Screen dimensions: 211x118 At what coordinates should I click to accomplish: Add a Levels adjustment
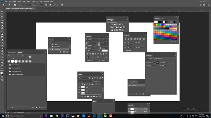point(114,24)
